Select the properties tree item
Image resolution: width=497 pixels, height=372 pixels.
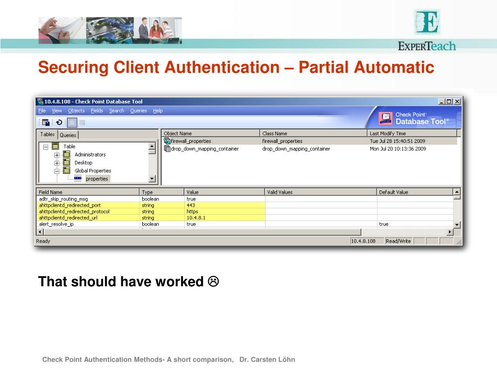97,179
